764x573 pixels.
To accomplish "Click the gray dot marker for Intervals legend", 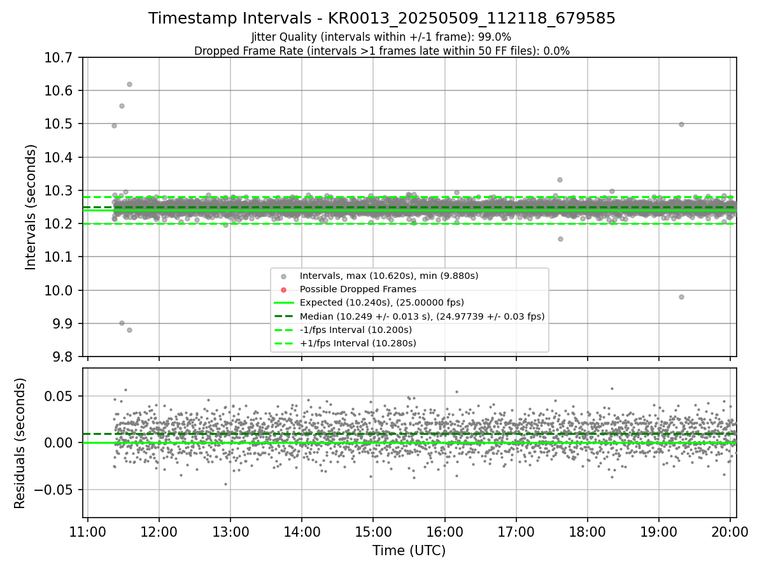I will pyautogui.click(x=283, y=276).
